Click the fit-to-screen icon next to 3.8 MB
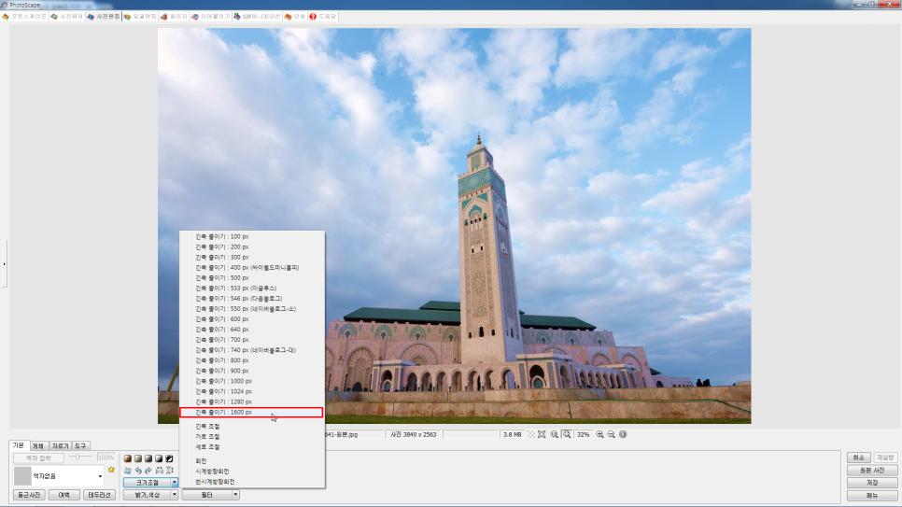 tap(542, 434)
